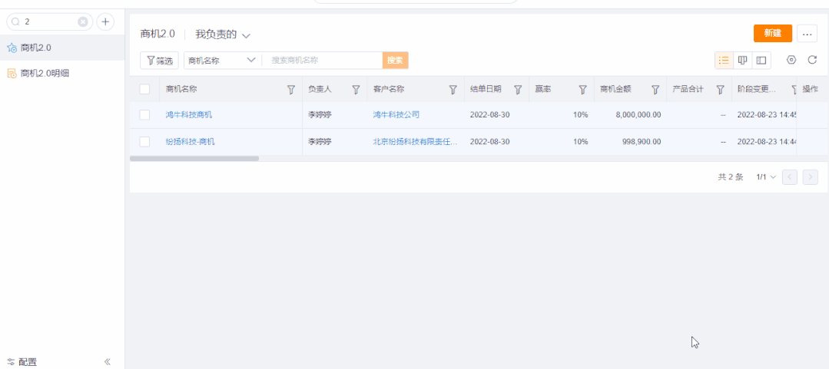Screen dimensions: 829x369
Task: Open customer 北京纷扬科技有限责任 link
Action: pos(415,141)
